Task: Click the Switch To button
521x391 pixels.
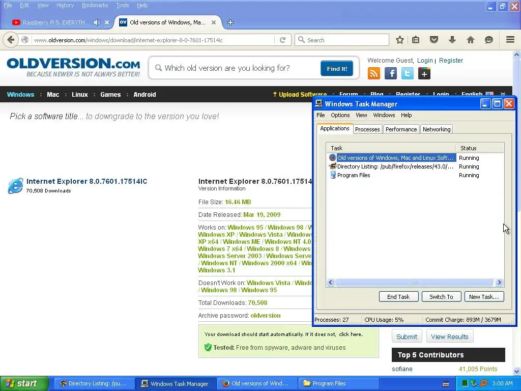Action: point(441,297)
